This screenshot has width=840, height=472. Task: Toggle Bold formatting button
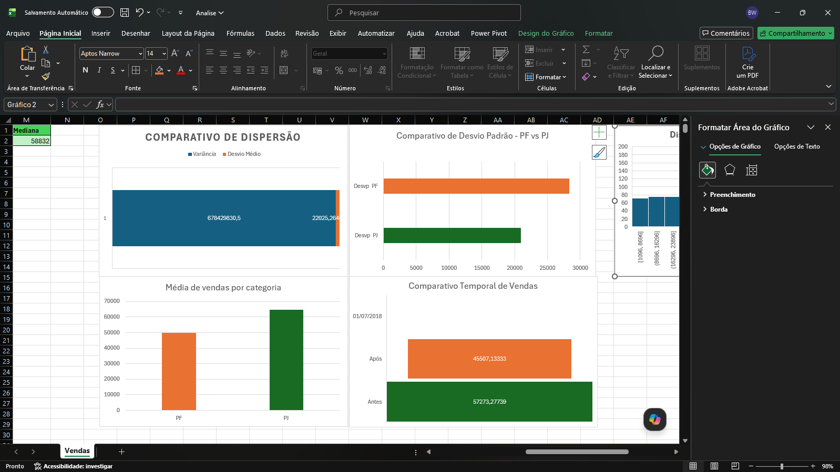coord(86,70)
